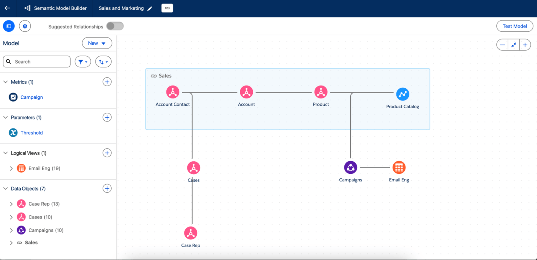Click the panel view icon beside the gear
This screenshot has width=537, height=260.
point(8,26)
